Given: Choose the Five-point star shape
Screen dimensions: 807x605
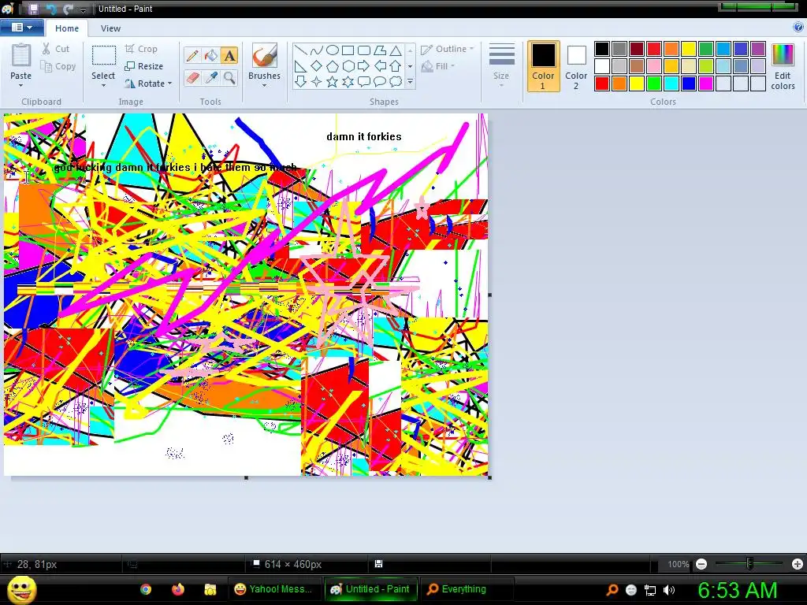Looking at the screenshot, I should point(333,81).
